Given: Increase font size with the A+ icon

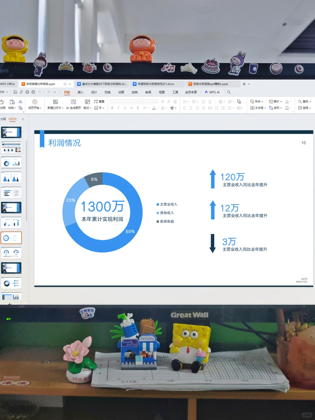Looking at the screenshot, I should [162, 101].
